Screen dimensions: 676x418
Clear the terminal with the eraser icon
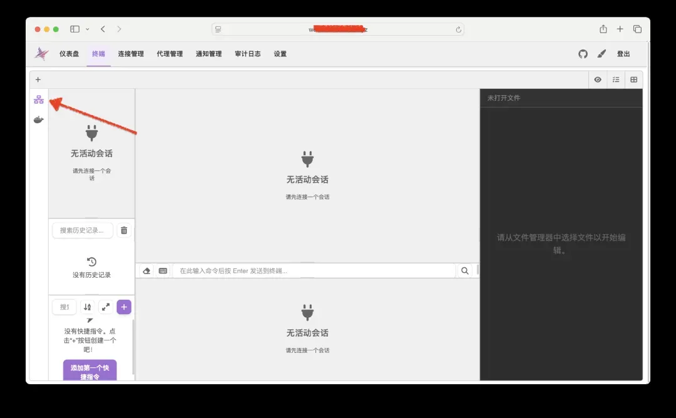click(x=146, y=271)
